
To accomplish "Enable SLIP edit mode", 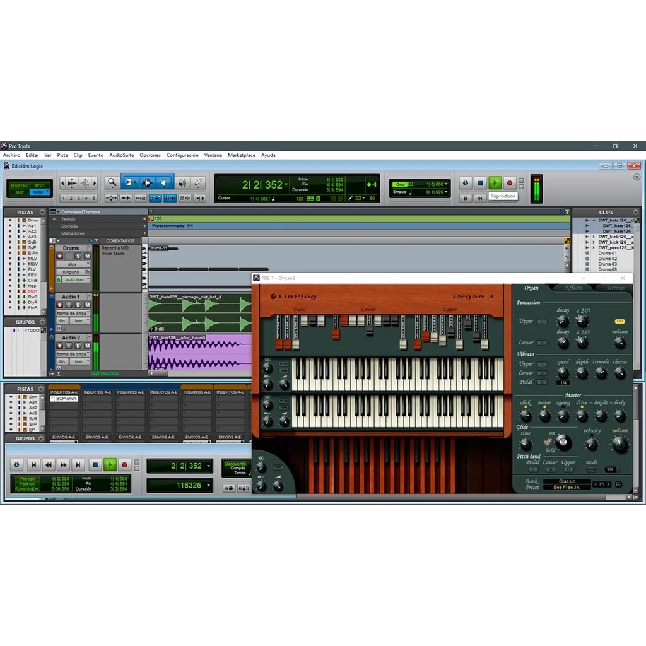I will coord(19,192).
